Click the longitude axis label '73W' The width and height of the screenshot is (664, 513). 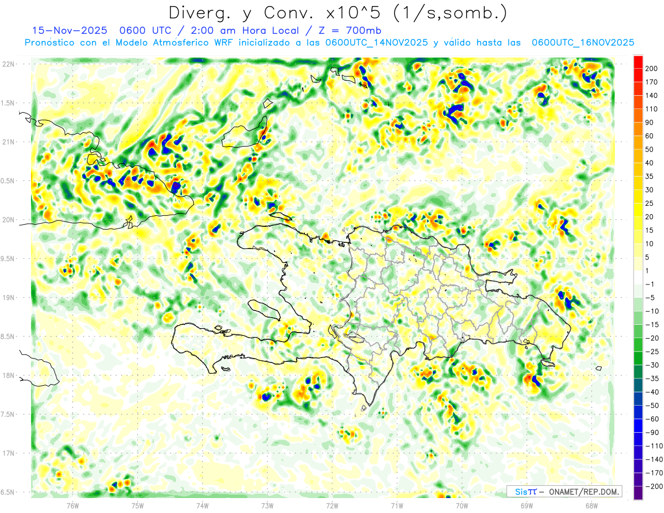(x=267, y=506)
